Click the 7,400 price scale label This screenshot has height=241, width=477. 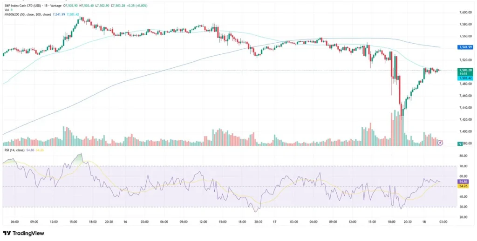465,131
